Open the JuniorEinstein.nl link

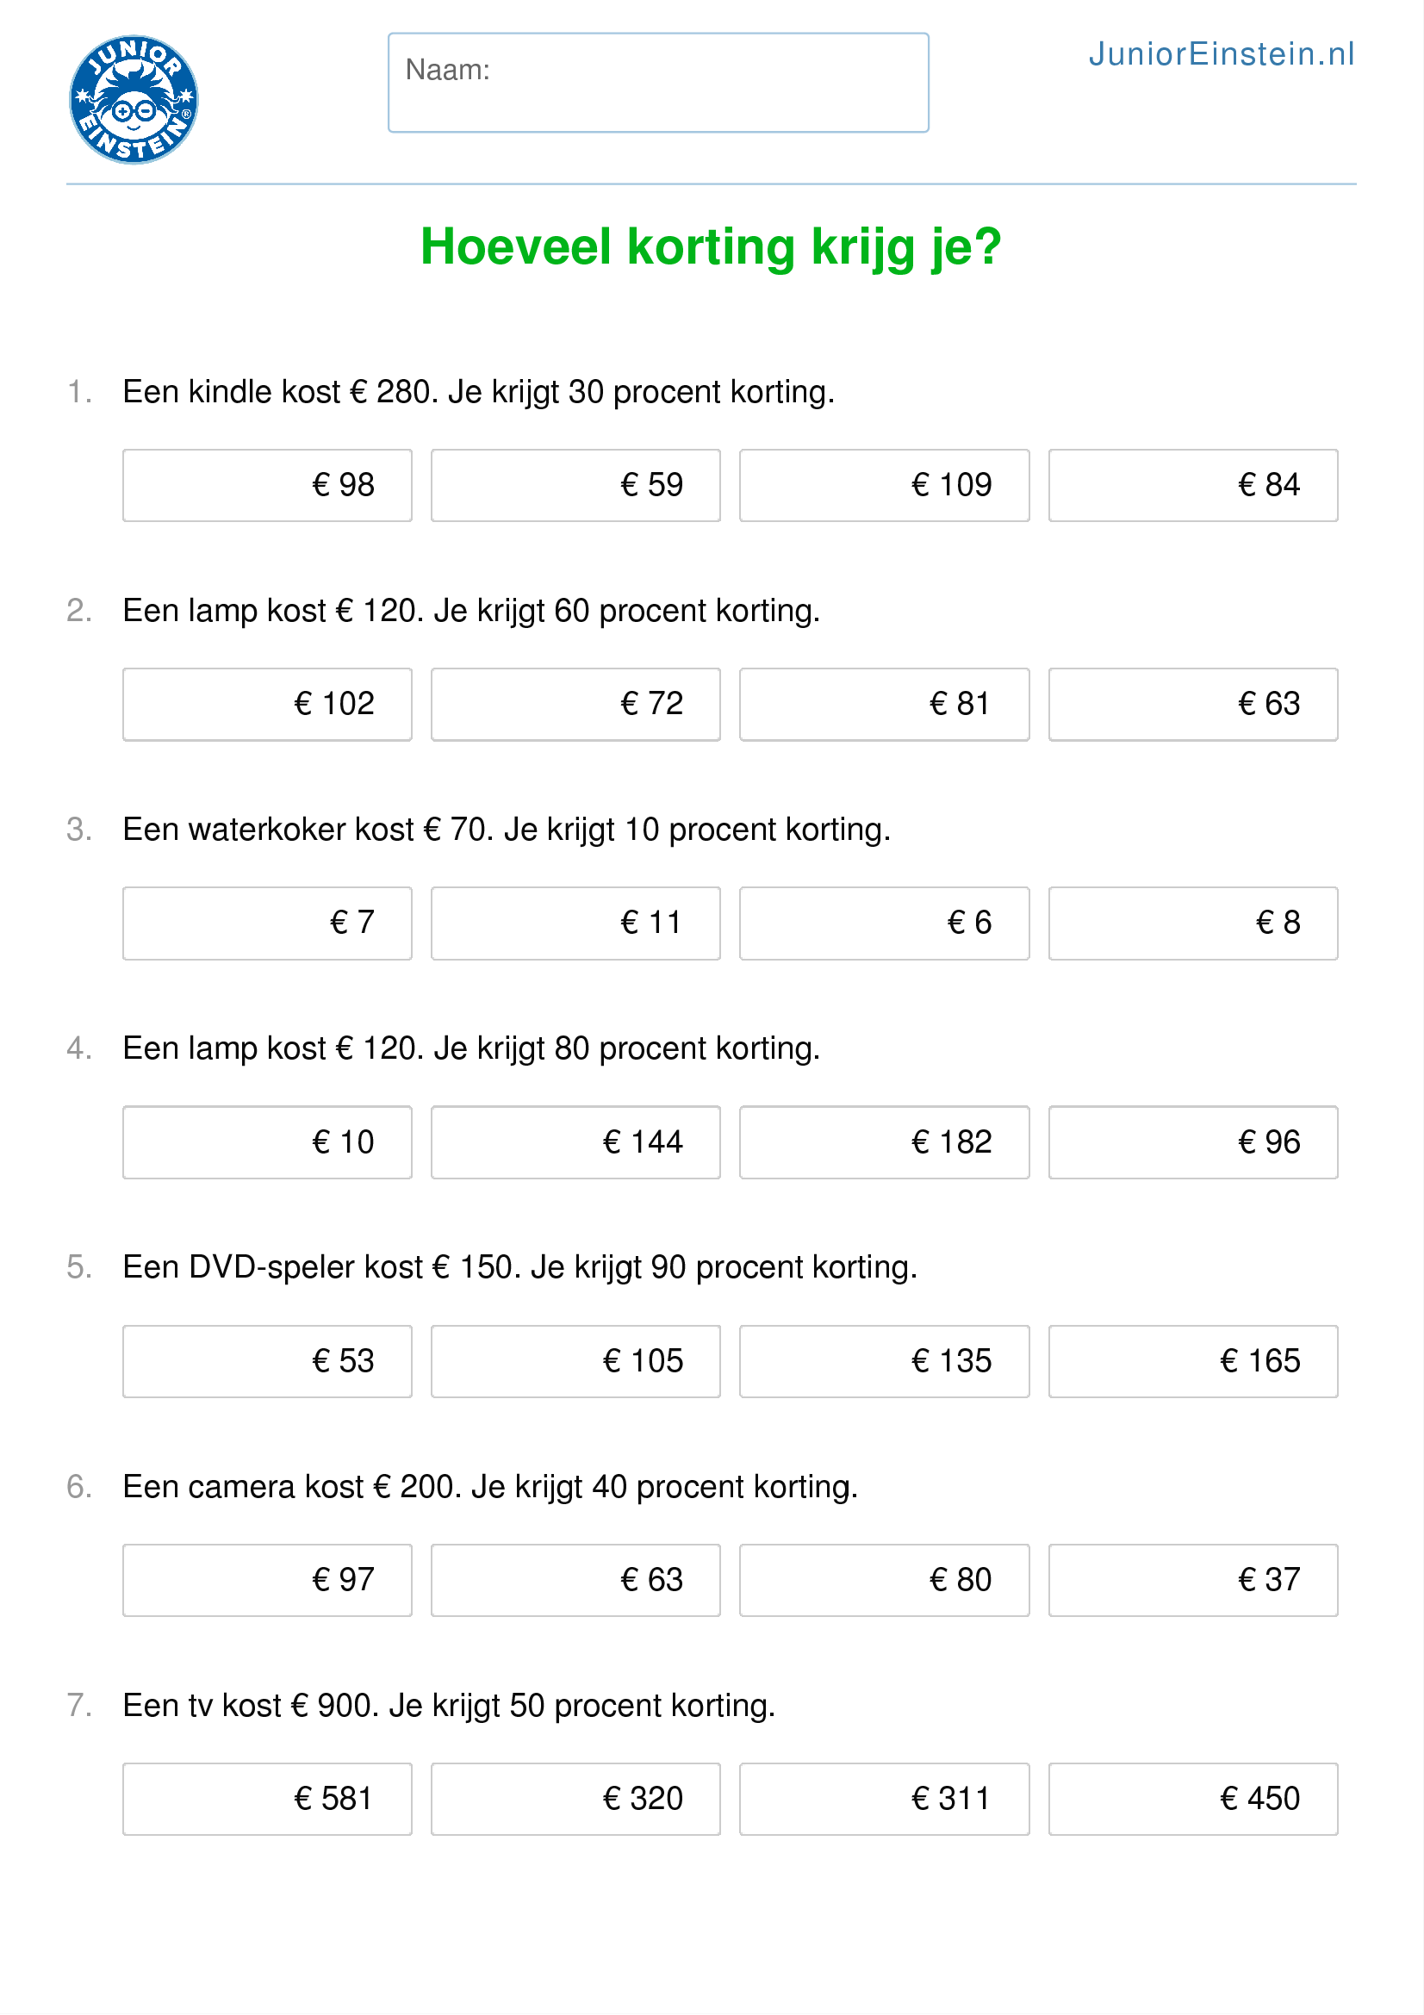tap(1222, 54)
